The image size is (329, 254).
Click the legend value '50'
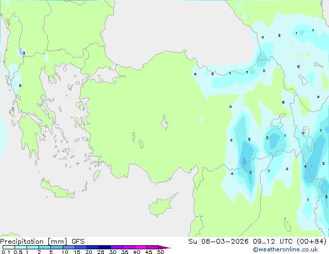[x=160, y=252]
